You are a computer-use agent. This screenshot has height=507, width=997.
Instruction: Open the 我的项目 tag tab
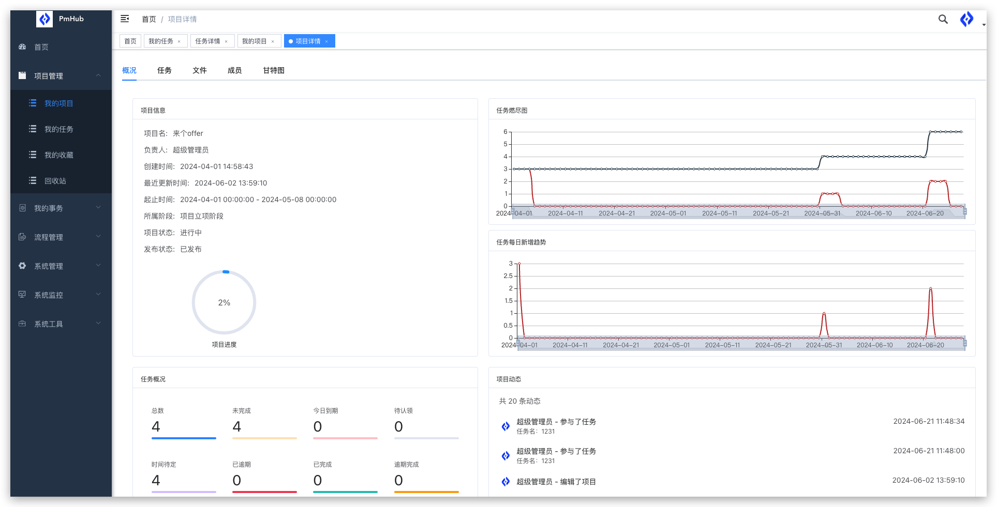[x=254, y=41]
